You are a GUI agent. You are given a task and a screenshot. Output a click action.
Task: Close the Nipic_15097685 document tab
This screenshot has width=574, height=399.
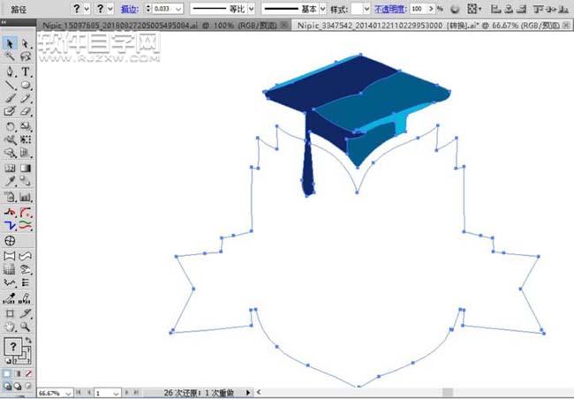[x=283, y=25]
